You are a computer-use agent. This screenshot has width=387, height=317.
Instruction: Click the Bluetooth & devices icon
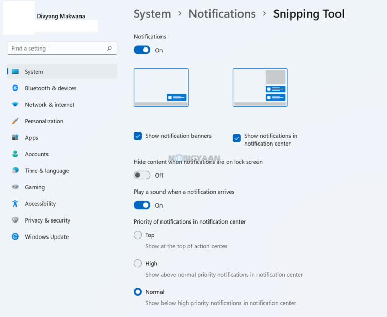click(15, 88)
